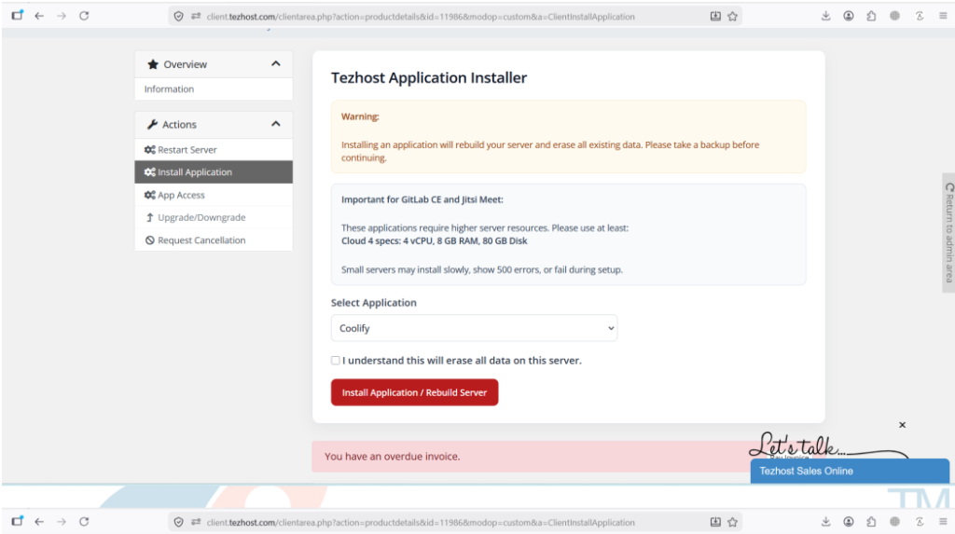Click the install-app icon in the upper address bar
The height and width of the screenshot is (534, 955).
click(x=715, y=17)
